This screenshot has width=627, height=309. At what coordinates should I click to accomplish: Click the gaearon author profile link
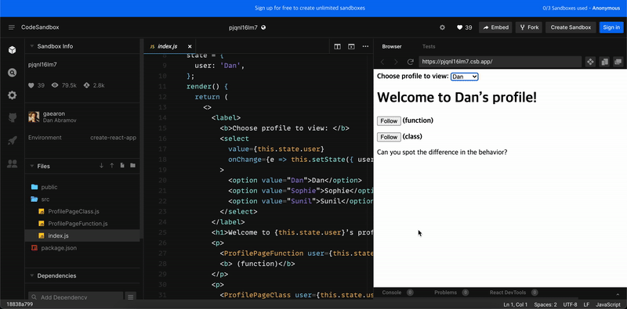tap(54, 114)
